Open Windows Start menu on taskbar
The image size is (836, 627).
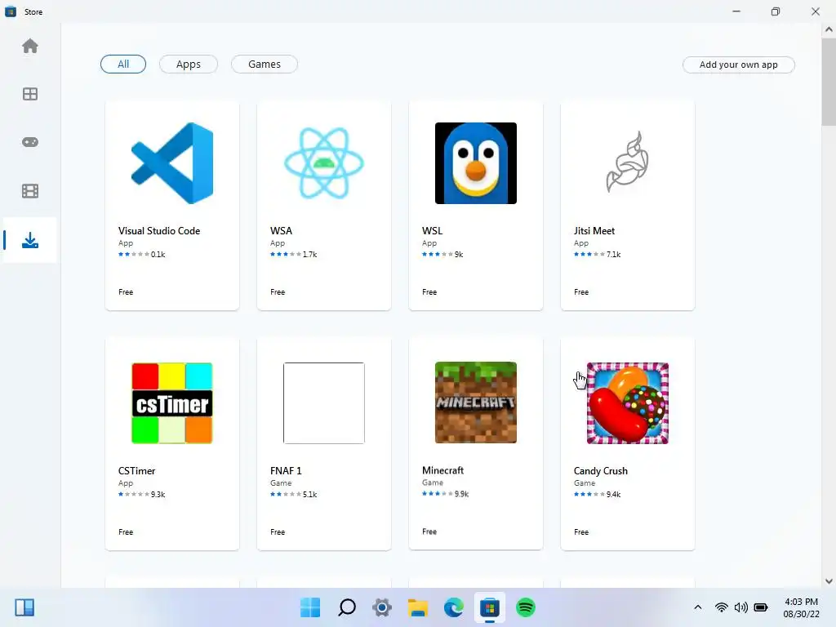tap(310, 607)
